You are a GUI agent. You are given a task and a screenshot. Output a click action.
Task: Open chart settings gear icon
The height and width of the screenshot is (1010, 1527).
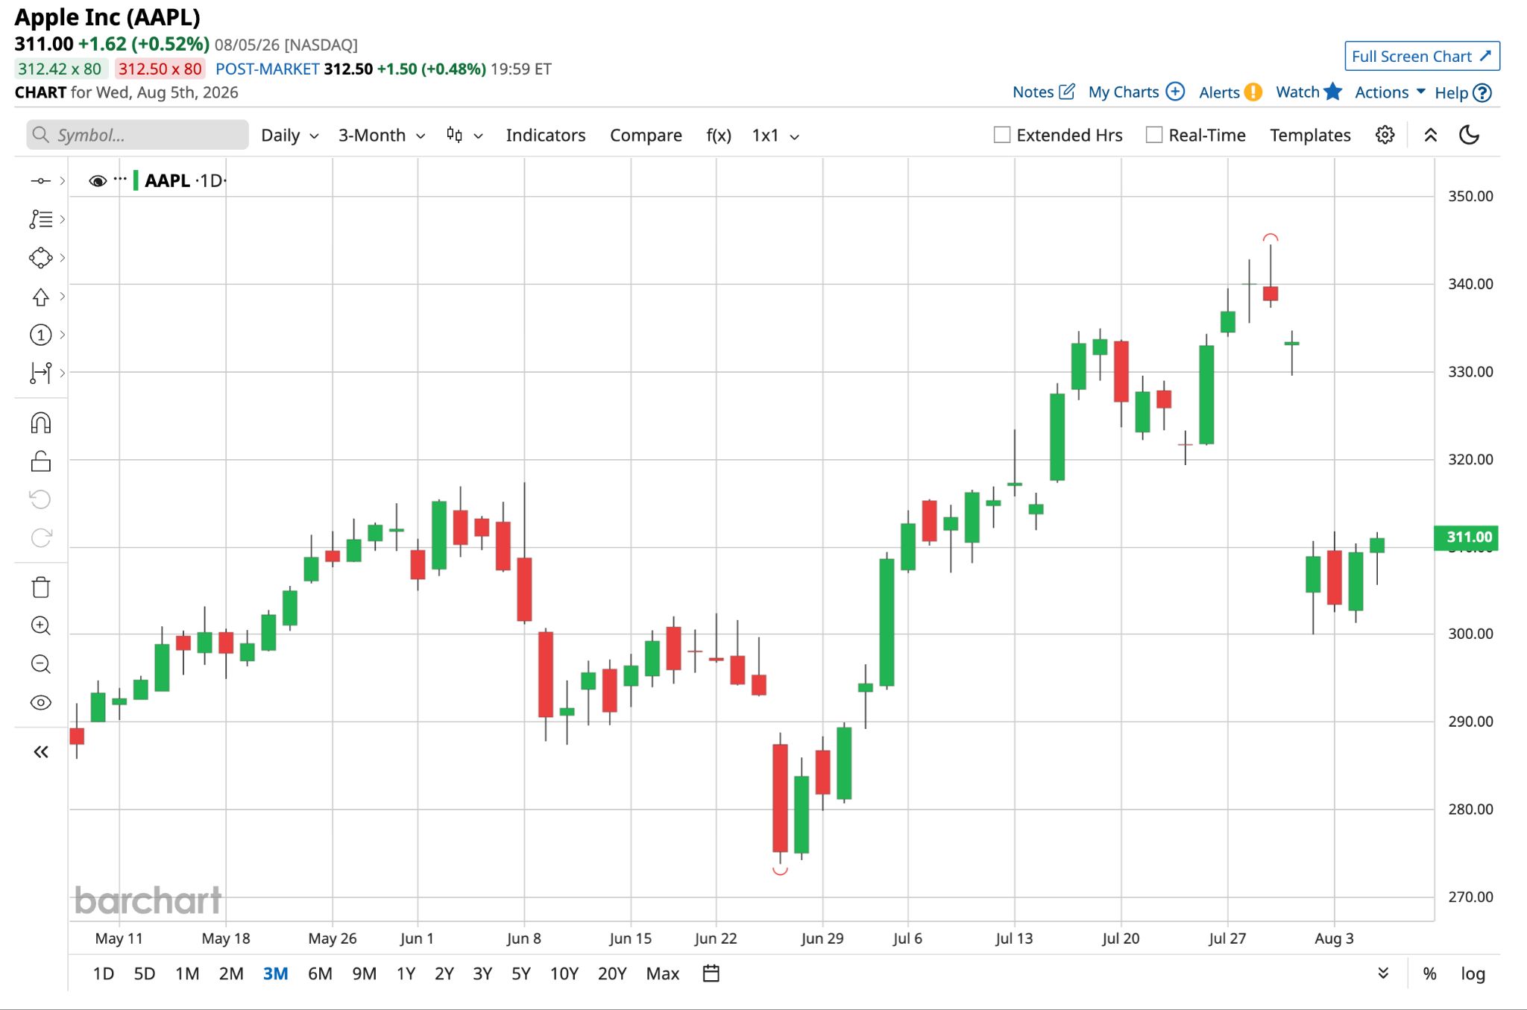click(x=1385, y=135)
